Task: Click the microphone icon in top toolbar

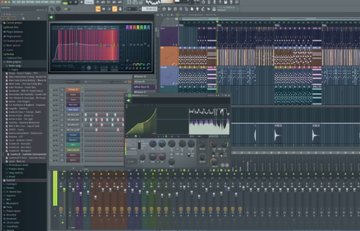Action: click(x=214, y=2)
